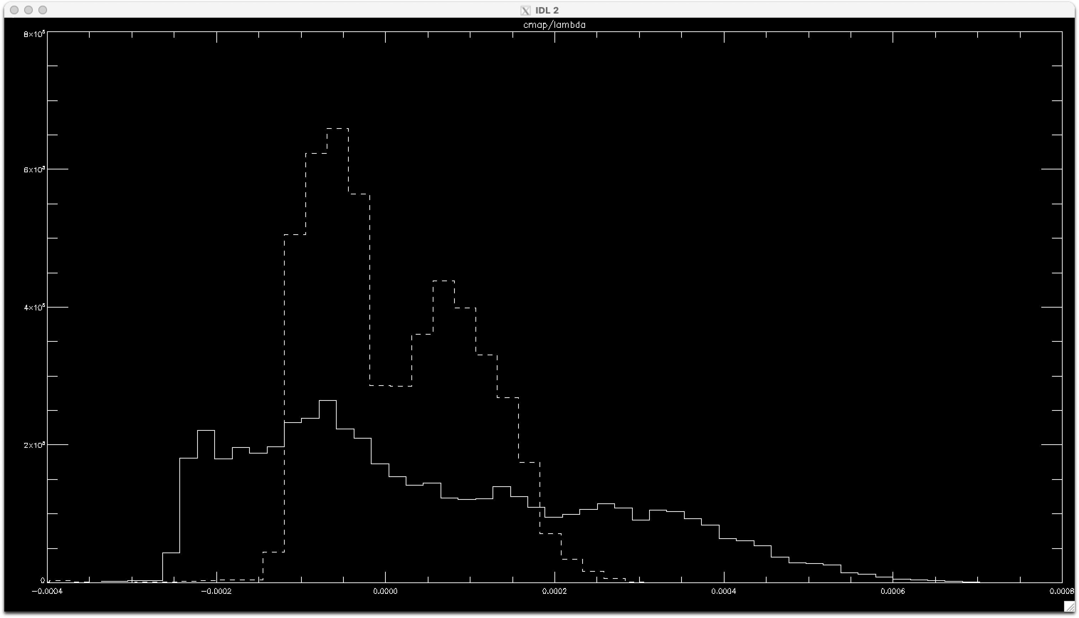
Task: Click the cmap/lambda plot title
Action: (554, 25)
